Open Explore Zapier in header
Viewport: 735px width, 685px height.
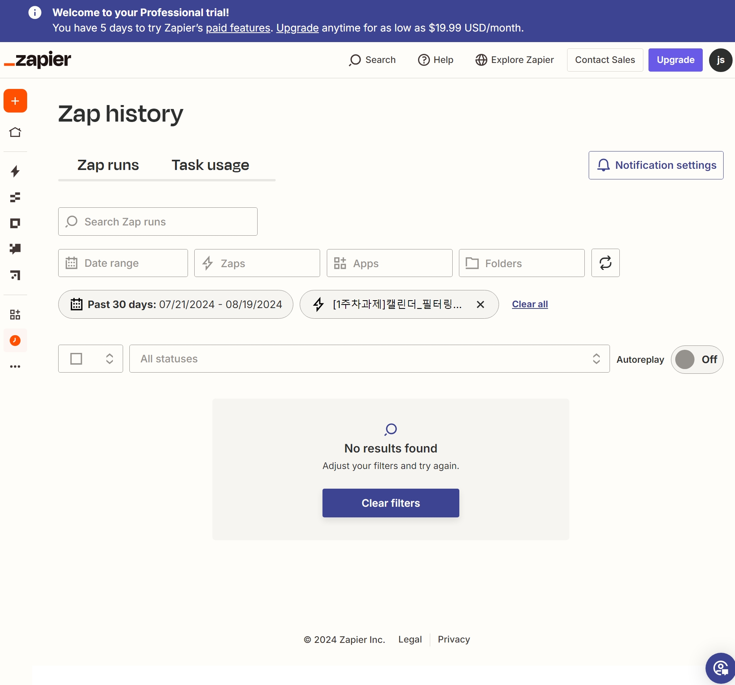(515, 60)
